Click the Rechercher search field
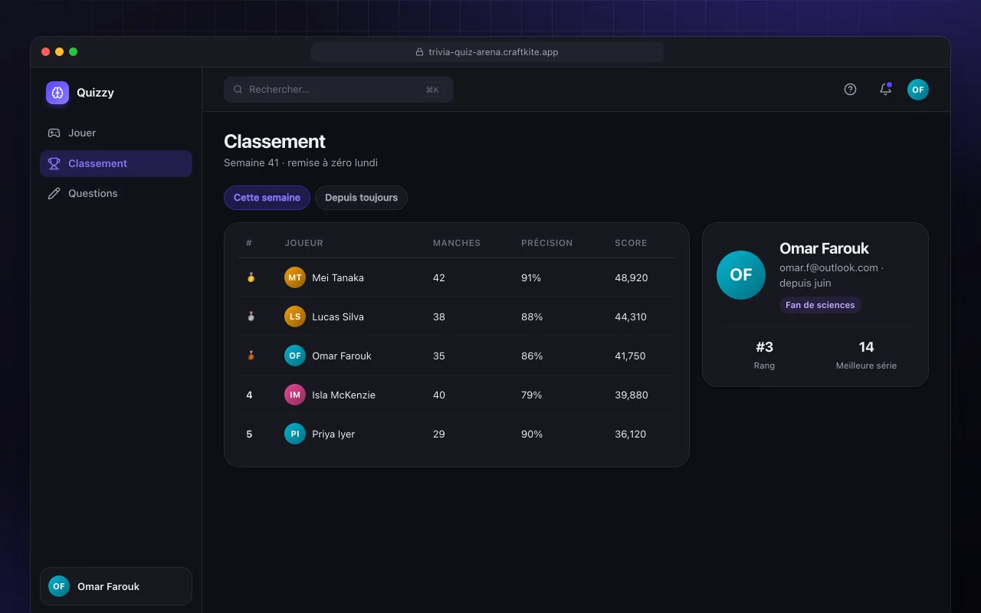Viewport: 981px width, 613px height. point(339,90)
